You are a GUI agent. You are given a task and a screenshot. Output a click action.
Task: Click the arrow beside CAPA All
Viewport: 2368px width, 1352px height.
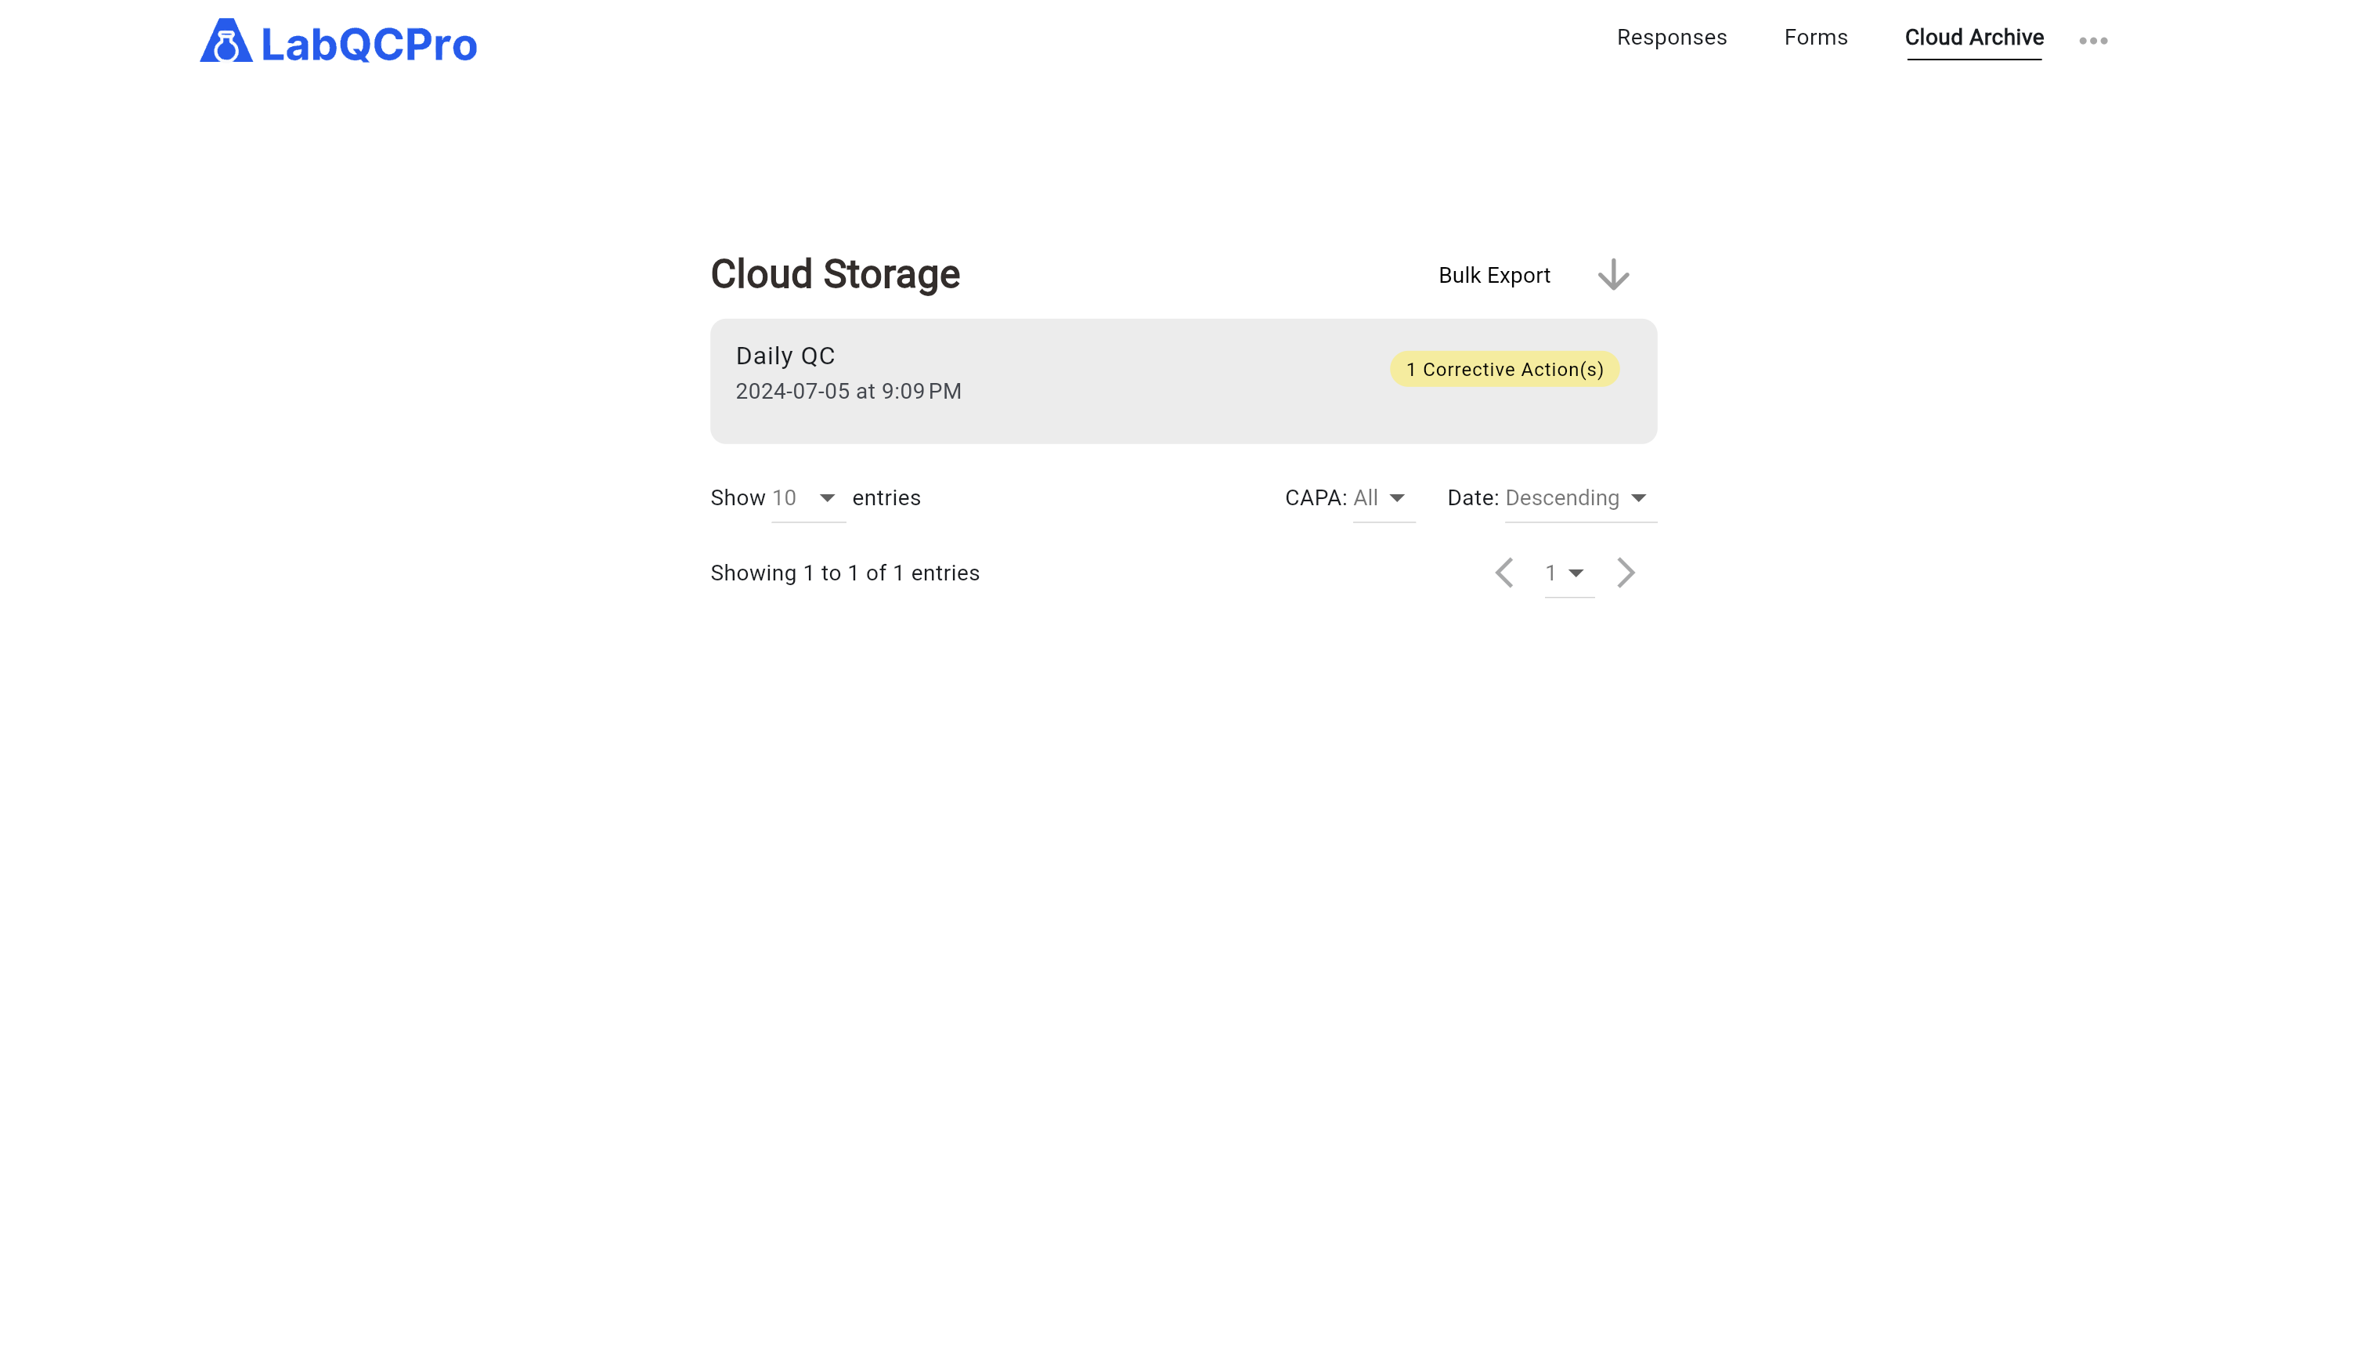tap(1396, 499)
